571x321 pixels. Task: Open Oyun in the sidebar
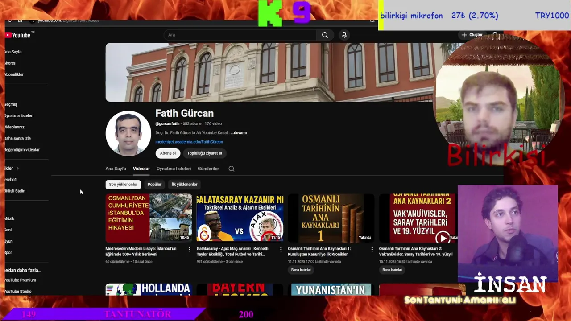(x=9, y=241)
